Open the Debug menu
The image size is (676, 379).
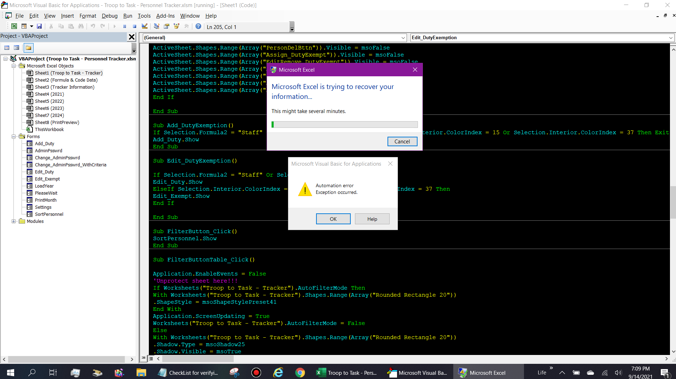tap(110, 16)
